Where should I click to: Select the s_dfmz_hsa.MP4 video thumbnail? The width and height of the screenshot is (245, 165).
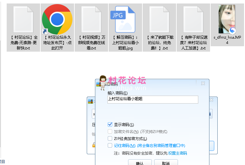click(227, 19)
